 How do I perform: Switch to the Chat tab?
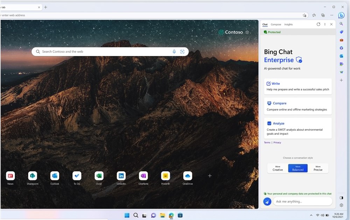pos(265,24)
